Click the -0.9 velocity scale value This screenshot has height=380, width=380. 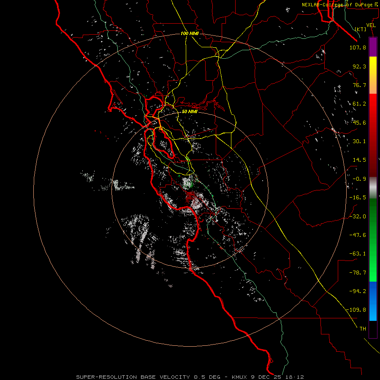359,179
